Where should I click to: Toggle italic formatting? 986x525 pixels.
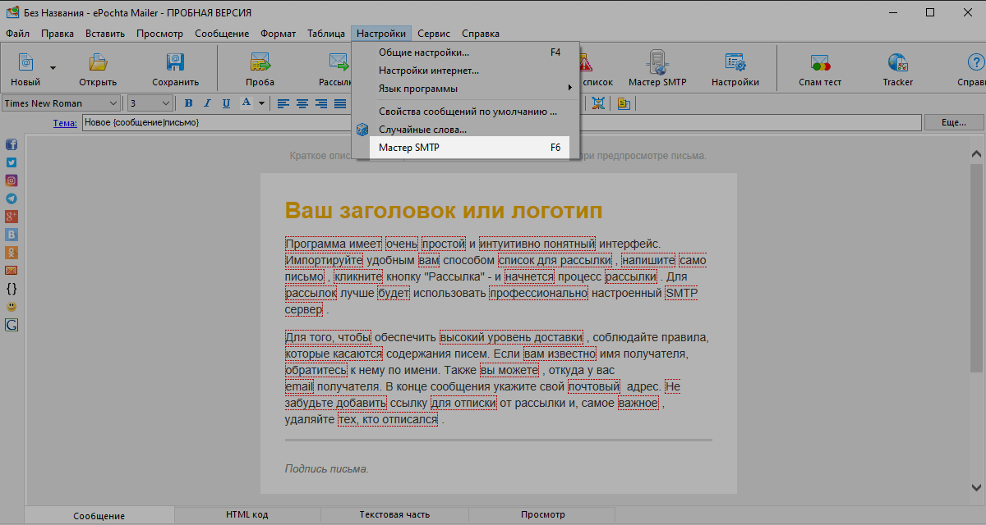207,103
